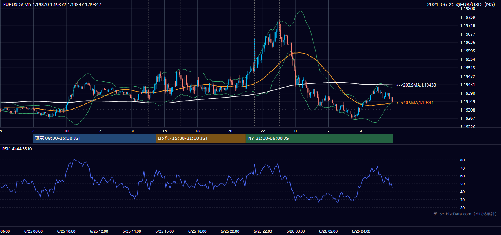Click the 6/25 22:00 date label
The width and height of the screenshot is (501, 235).
pos(263,231)
